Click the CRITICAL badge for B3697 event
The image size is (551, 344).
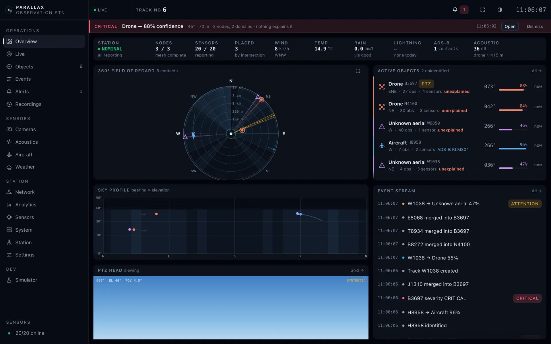point(527,298)
